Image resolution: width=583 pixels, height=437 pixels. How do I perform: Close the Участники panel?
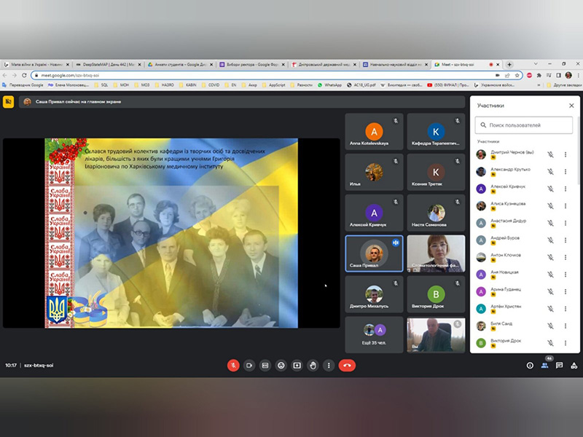click(x=571, y=106)
